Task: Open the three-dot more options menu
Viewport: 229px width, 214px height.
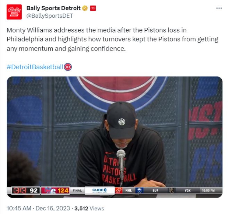Action: tap(219, 8)
